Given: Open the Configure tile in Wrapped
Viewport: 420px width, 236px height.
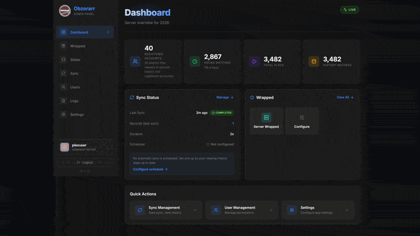Looking at the screenshot, I should tap(302, 121).
